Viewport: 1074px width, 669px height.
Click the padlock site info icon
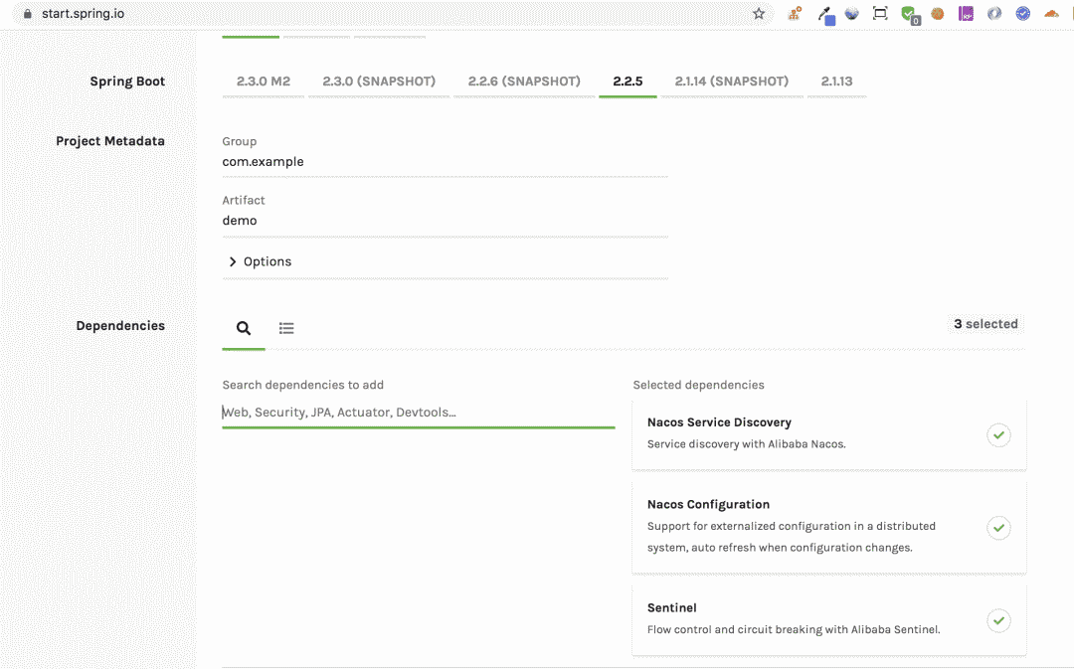pyautogui.click(x=28, y=14)
